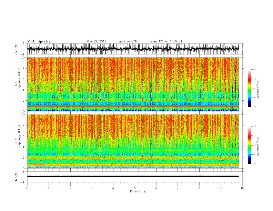Click the "Time (min)" x-axis label
This screenshot has width=273, height=211.
[138, 191]
